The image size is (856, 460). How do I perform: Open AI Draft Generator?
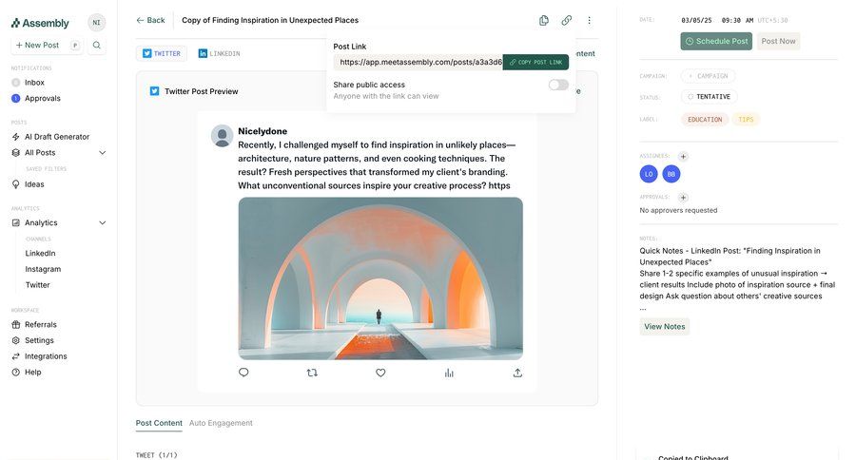click(57, 137)
